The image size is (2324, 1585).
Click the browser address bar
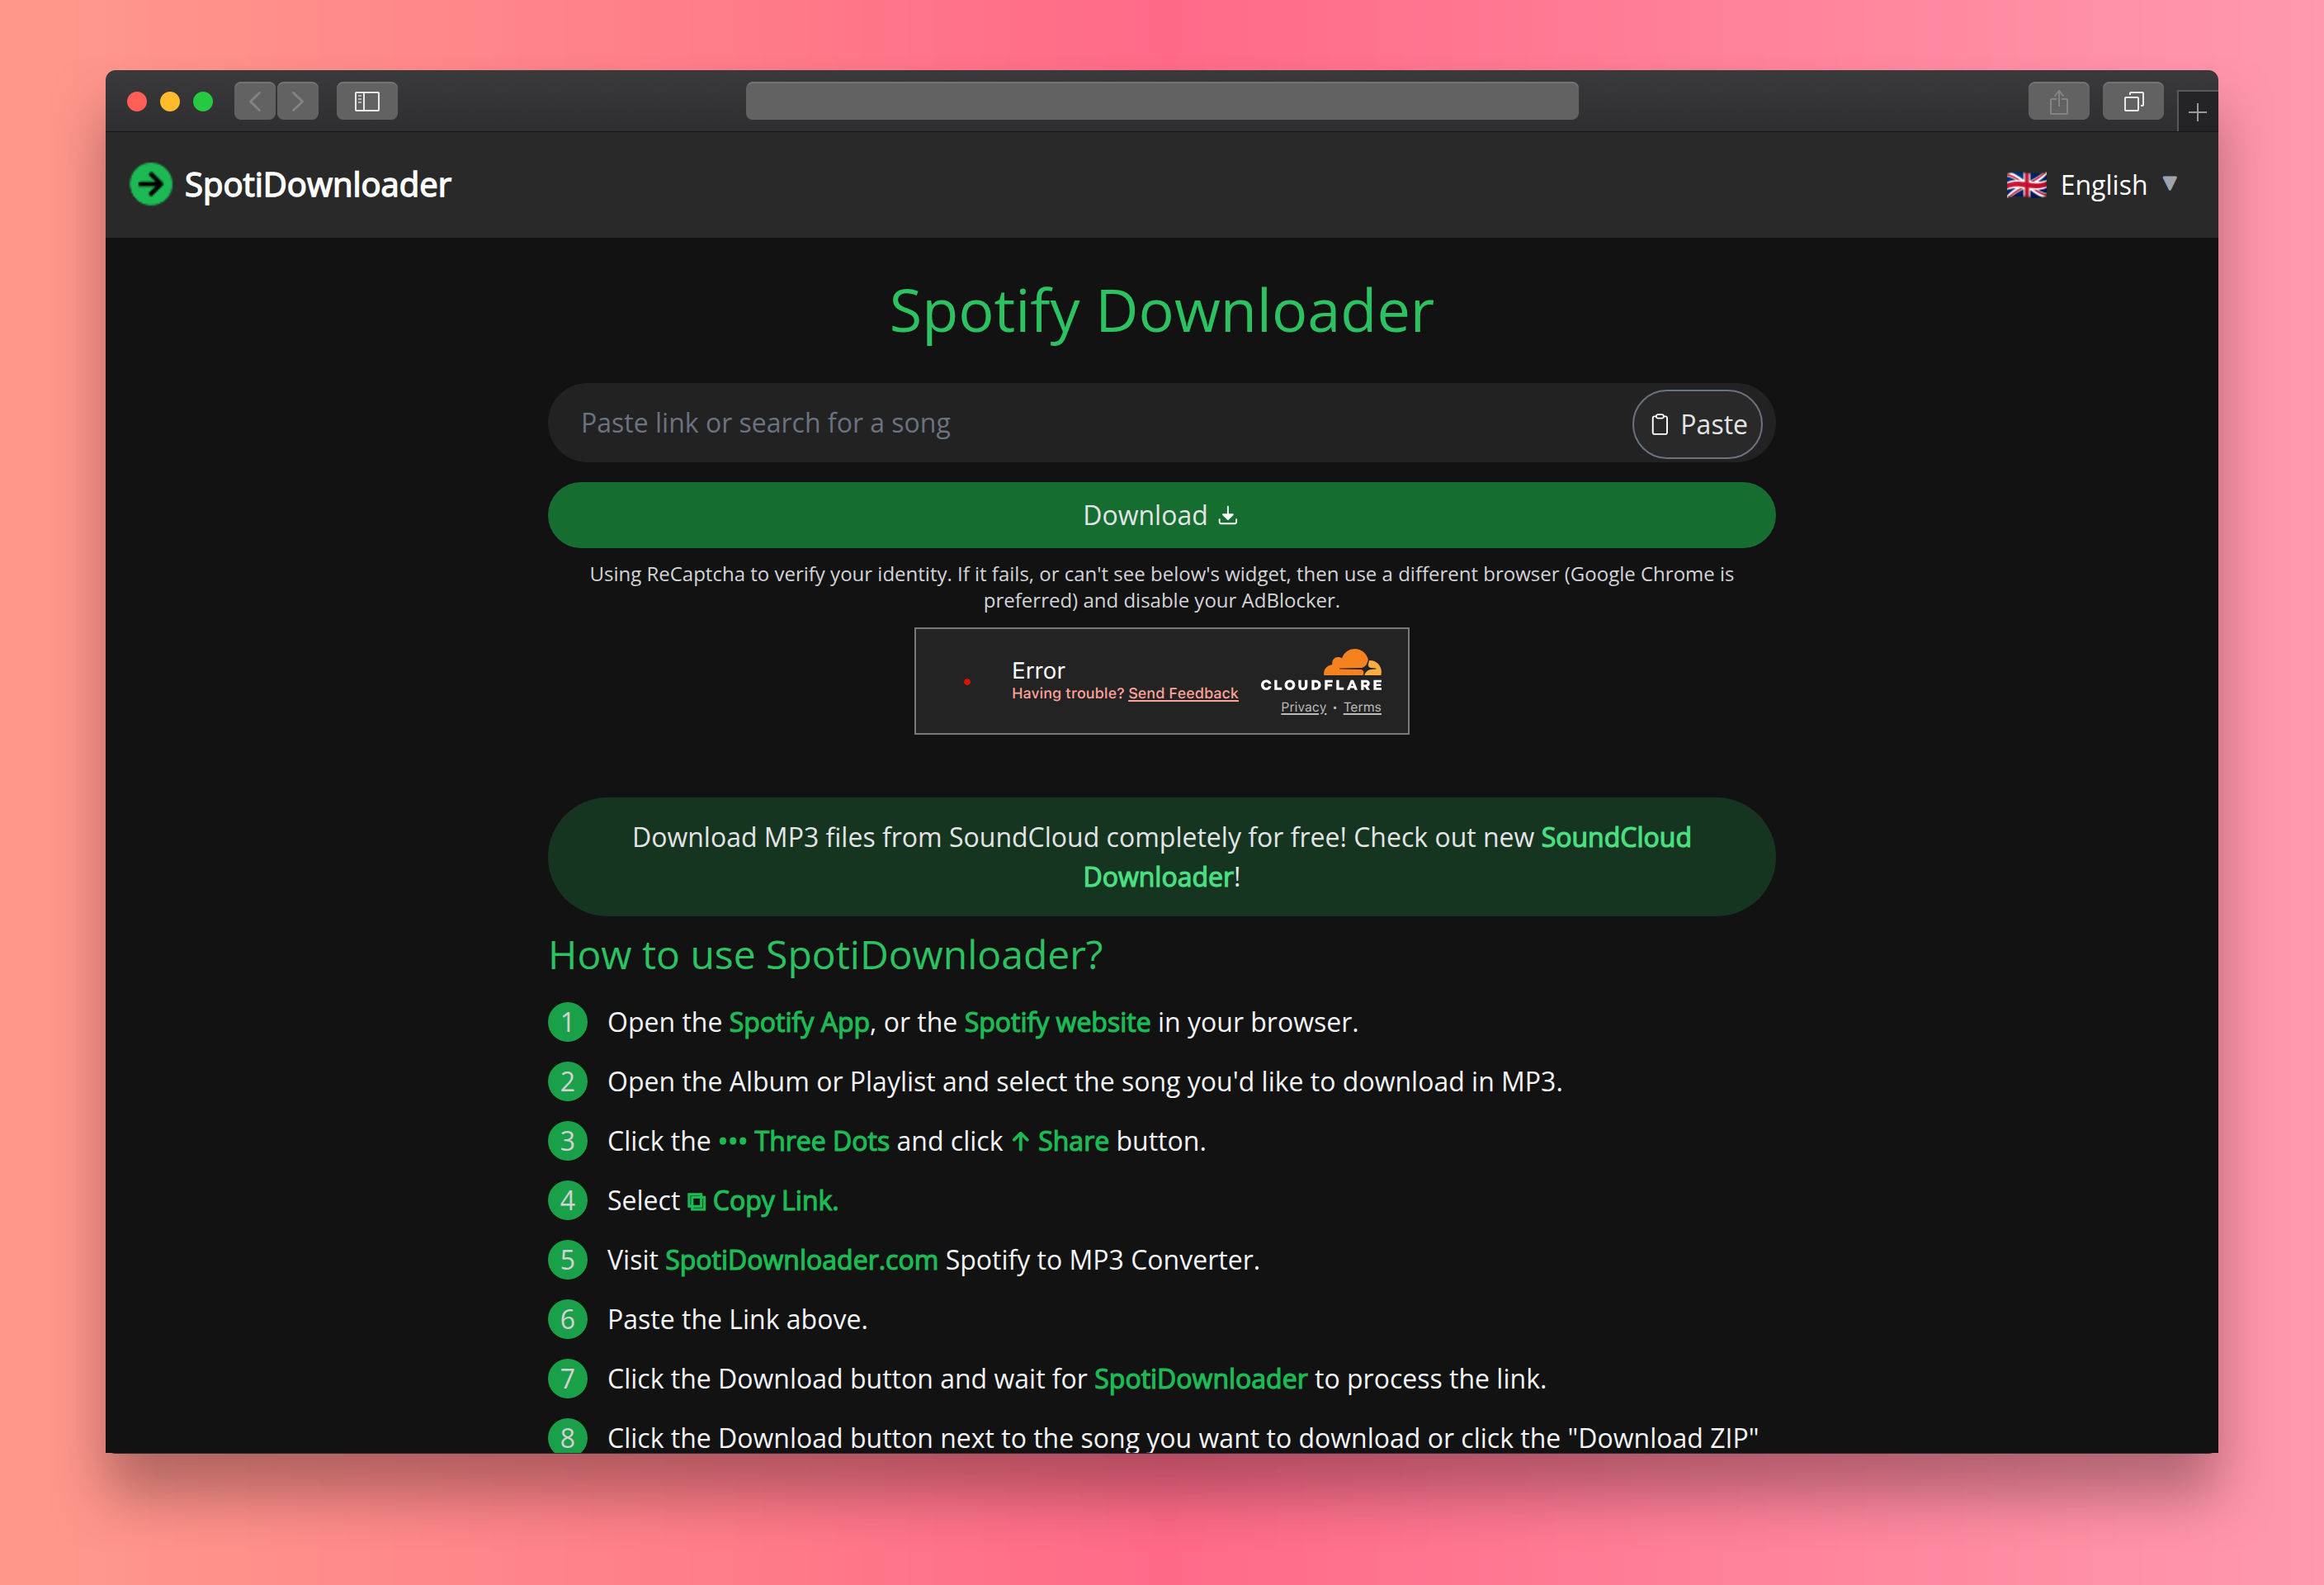(x=1162, y=101)
